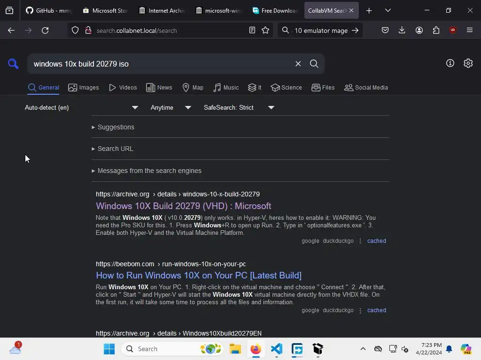List all tabs with the chevron button
This screenshot has height=360, width=481.
point(388,10)
